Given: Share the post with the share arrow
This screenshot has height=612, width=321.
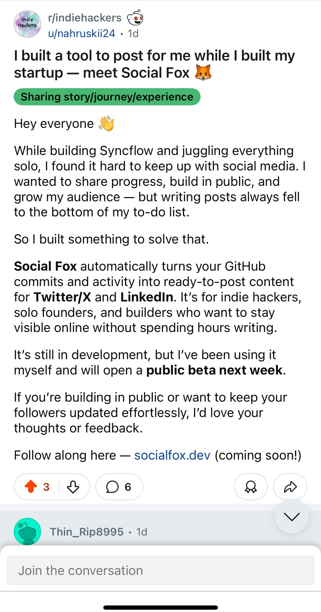Looking at the screenshot, I should [x=290, y=487].
